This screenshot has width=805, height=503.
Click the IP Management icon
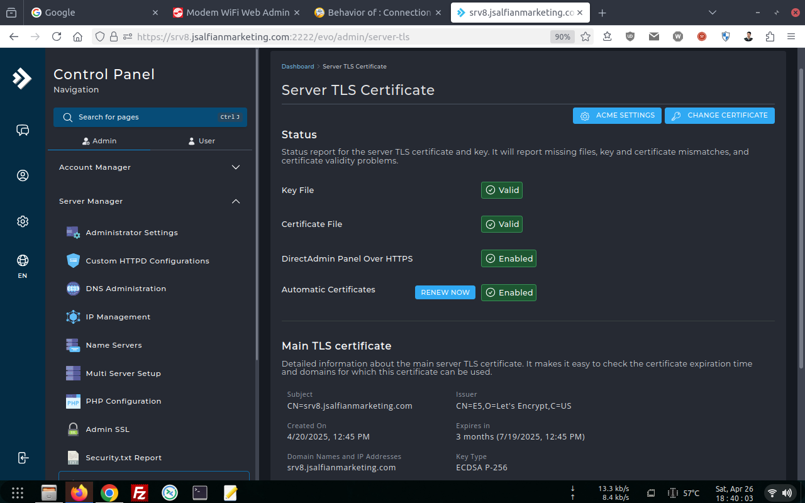coord(73,317)
